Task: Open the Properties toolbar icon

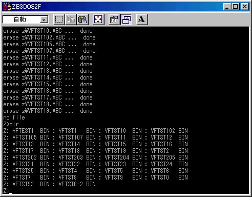Action: click(114, 19)
